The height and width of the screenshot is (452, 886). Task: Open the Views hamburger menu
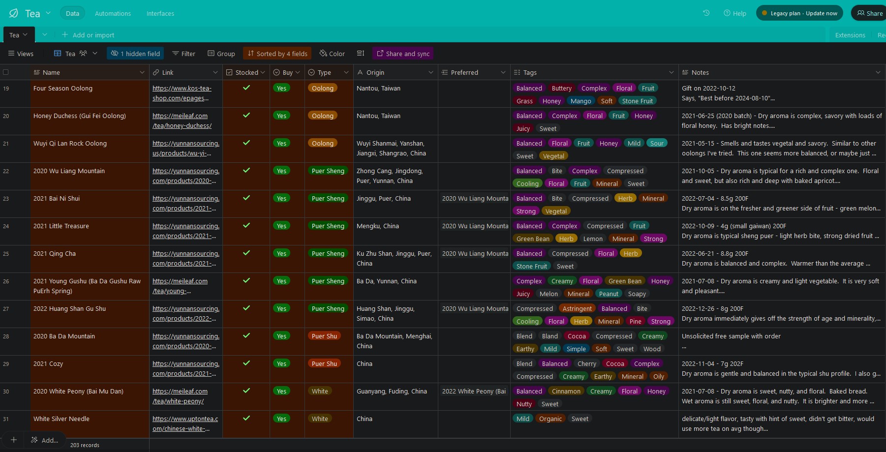[x=21, y=54]
